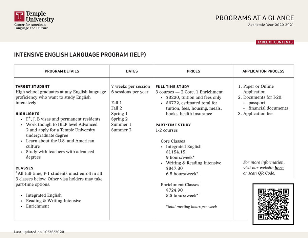This screenshot has height=238, width=308.
Task: Follow the 'here' website link
Action: pyautogui.click(x=279, y=168)
